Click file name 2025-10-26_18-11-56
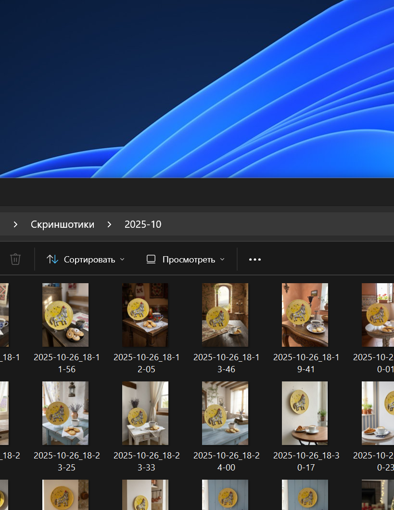 tap(66, 363)
